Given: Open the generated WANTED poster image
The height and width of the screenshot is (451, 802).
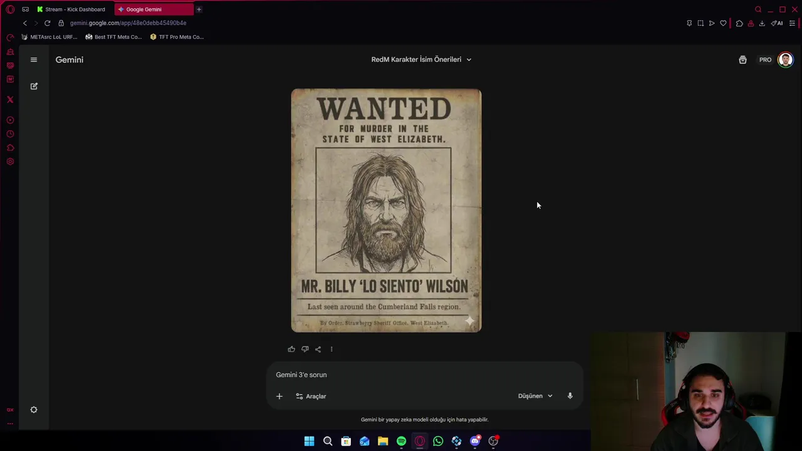Looking at the screenshot, I should coord(386,210).
